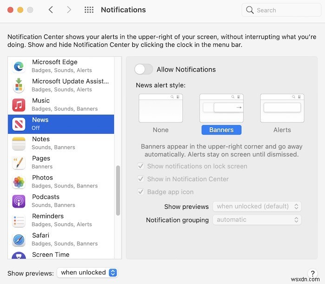Go forward with the right chevron
This screenshot has width=325, height=284.
69,10
